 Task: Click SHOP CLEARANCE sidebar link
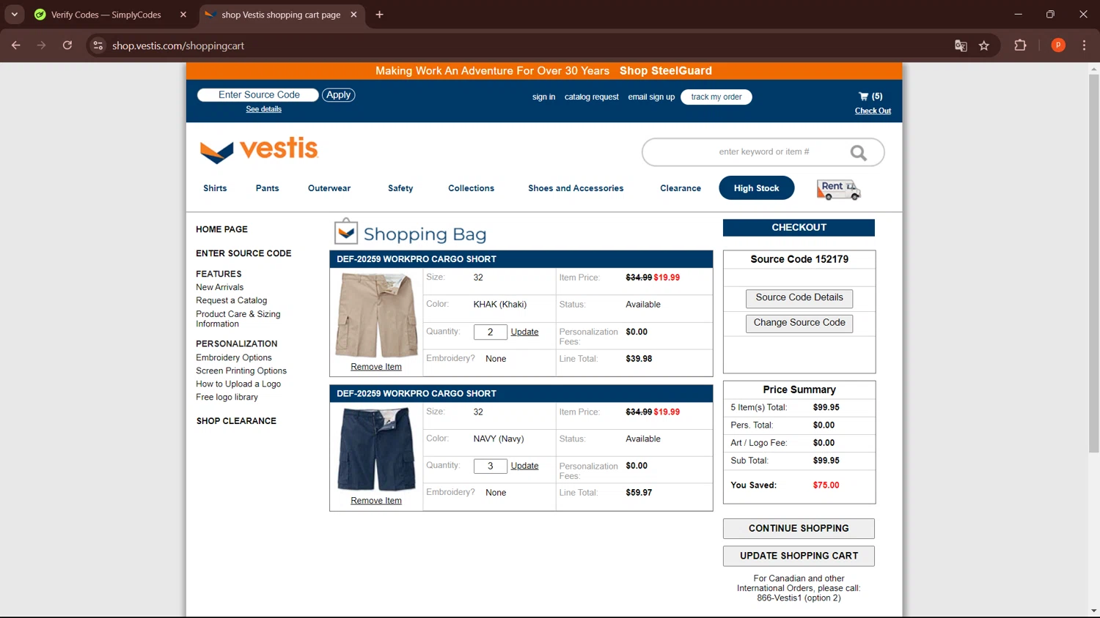click(236, 421)
